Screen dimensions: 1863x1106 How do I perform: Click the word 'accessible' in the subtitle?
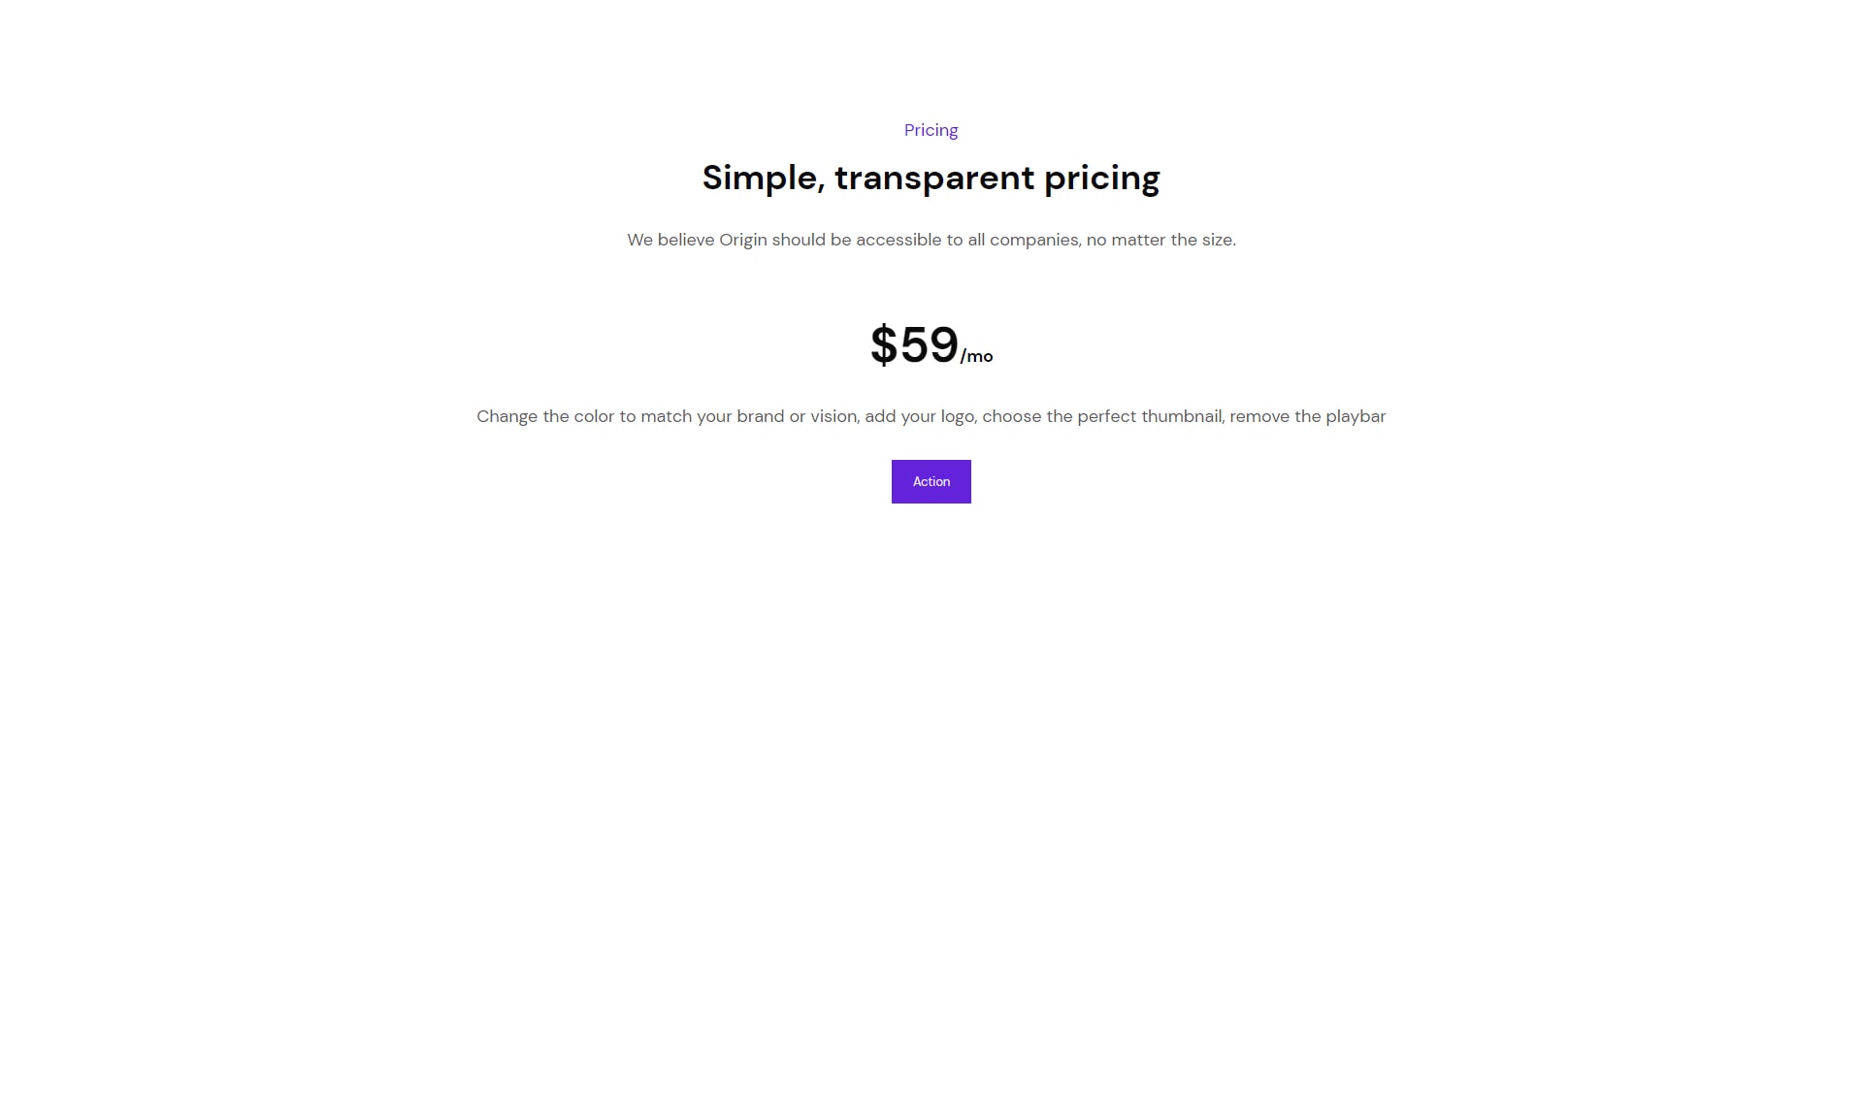click(x=899, y=240)
